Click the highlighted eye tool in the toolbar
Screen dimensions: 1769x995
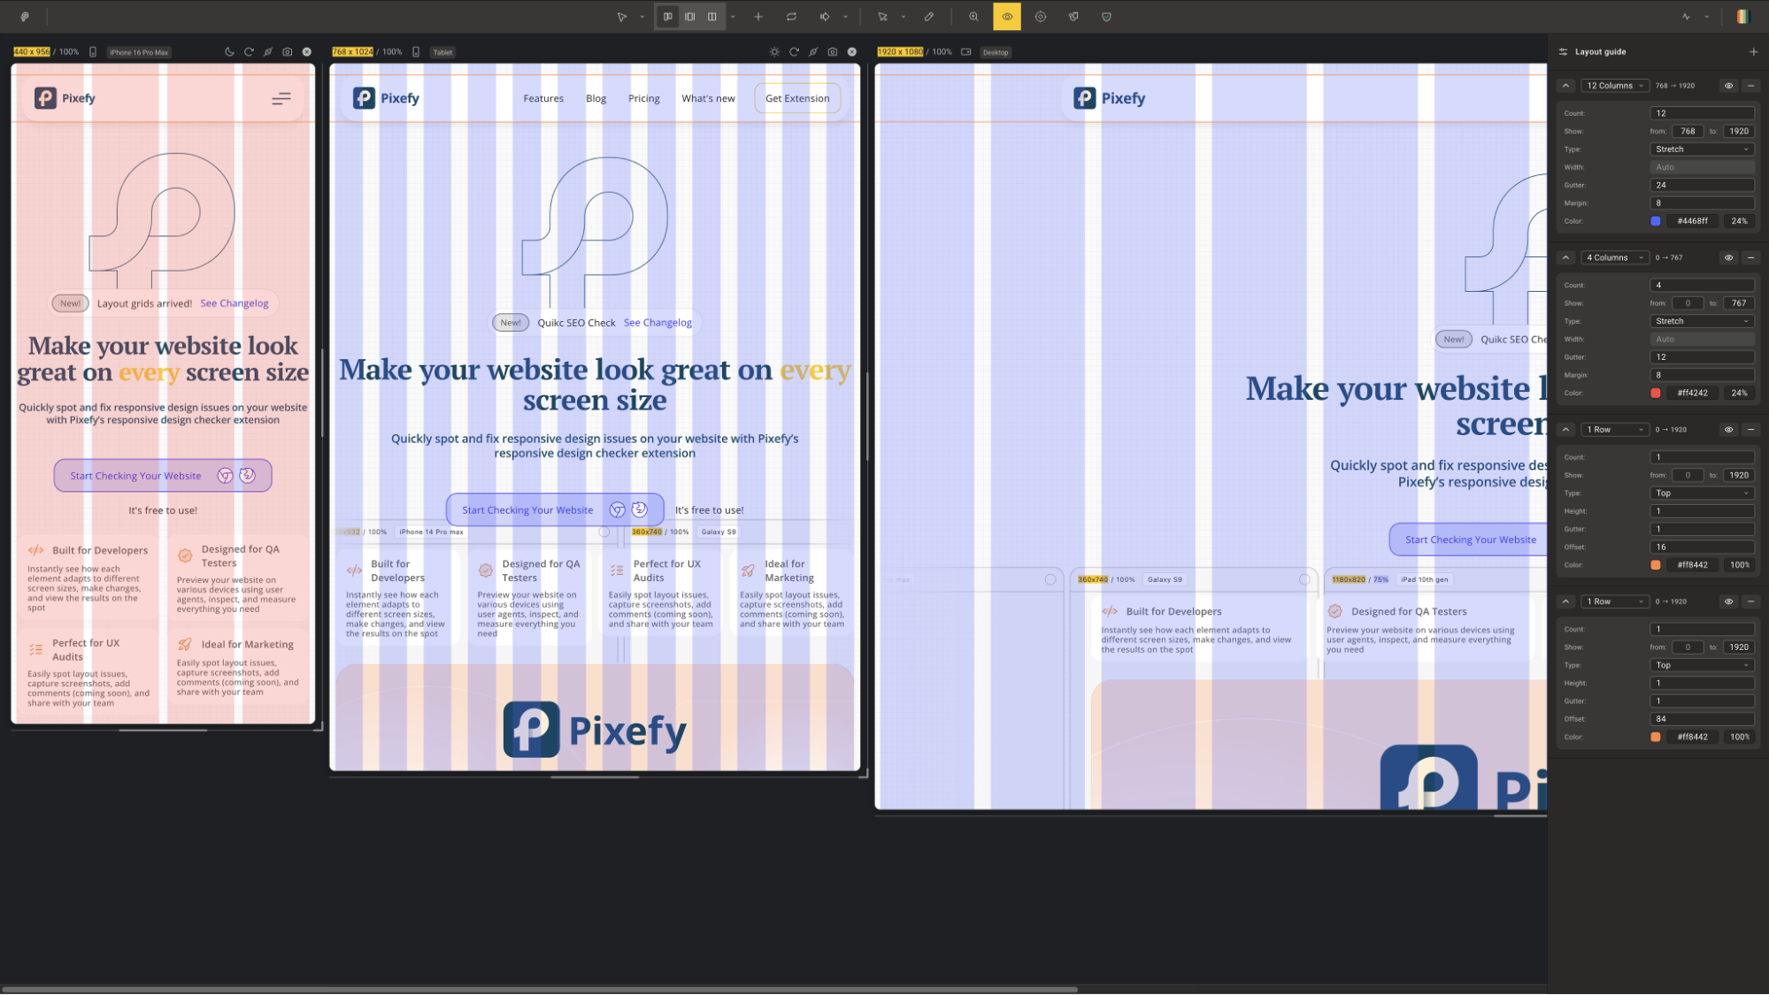coord(1007,16)
